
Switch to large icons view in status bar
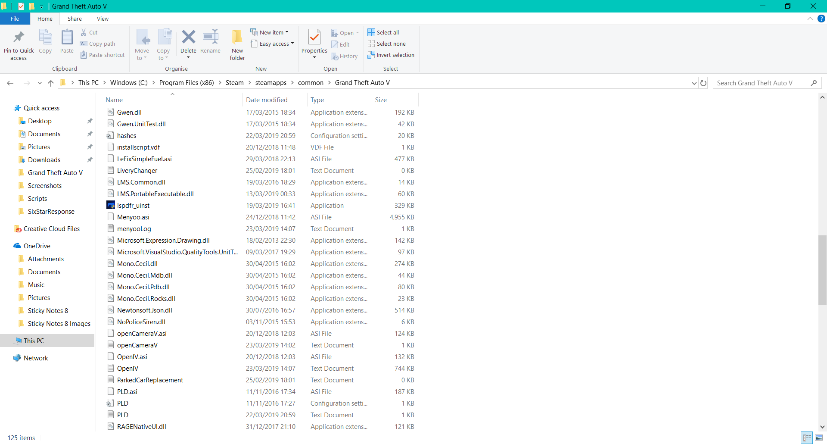pos(819,438)
